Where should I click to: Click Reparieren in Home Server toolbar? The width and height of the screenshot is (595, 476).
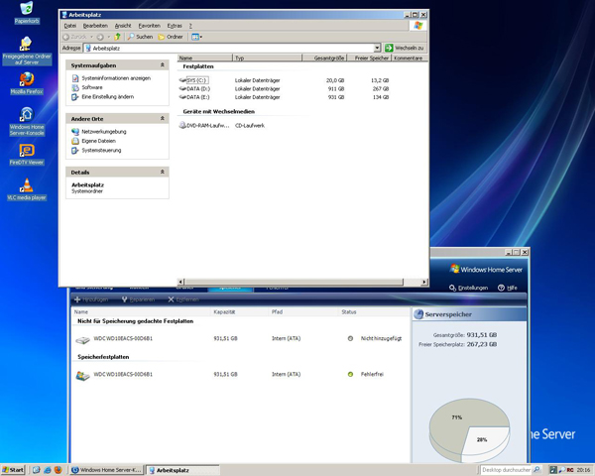pyautogui.click(x=138, y=299)
